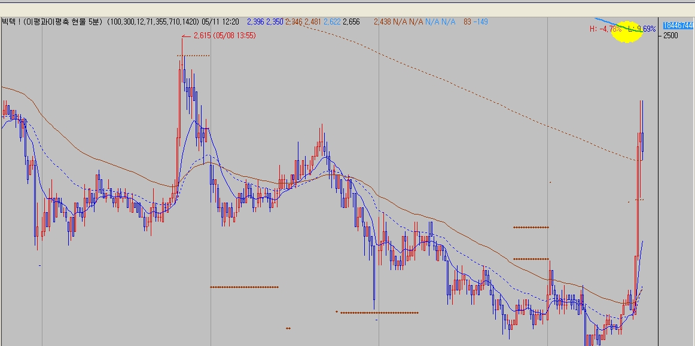This screenshot has height=346, width=695.
Task: Click the short dotted line above the peak candle
Action: [193, 56]
